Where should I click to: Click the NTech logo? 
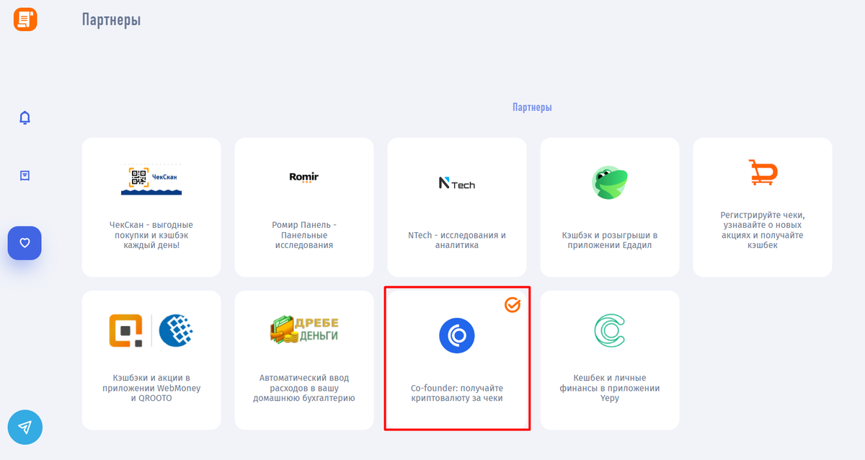click(457, 184)
